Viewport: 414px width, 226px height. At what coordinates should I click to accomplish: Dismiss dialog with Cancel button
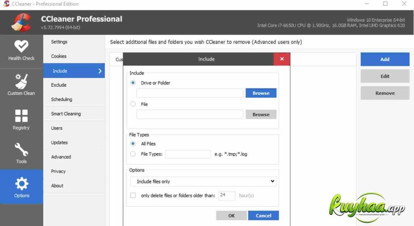tap(263, 215)
